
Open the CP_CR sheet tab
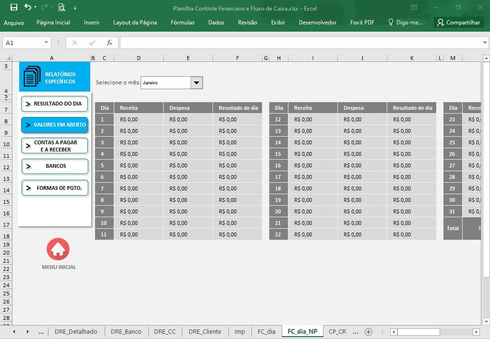[x=337, y=331]
